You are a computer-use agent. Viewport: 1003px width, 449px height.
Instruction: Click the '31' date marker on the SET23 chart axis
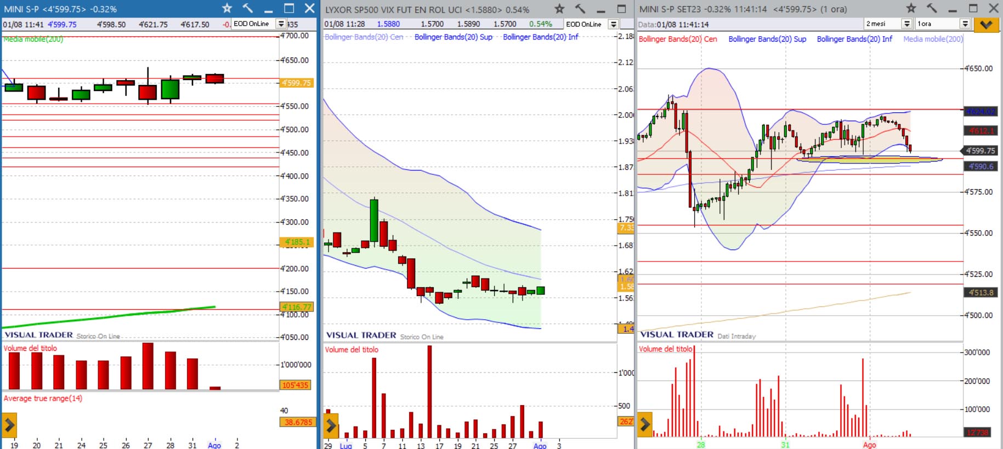point(785,445)
